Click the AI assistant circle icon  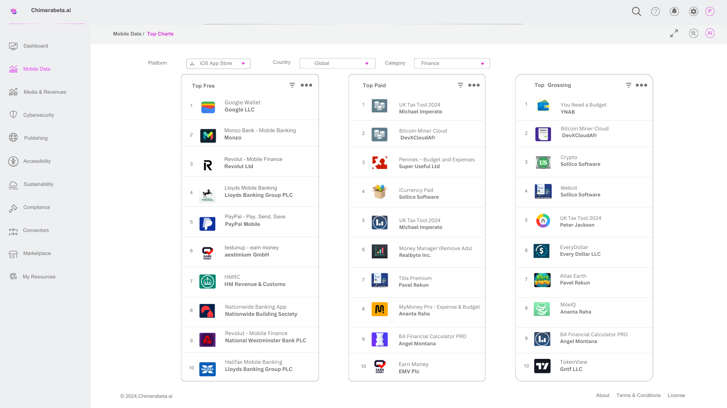click(x=710, y=33)
